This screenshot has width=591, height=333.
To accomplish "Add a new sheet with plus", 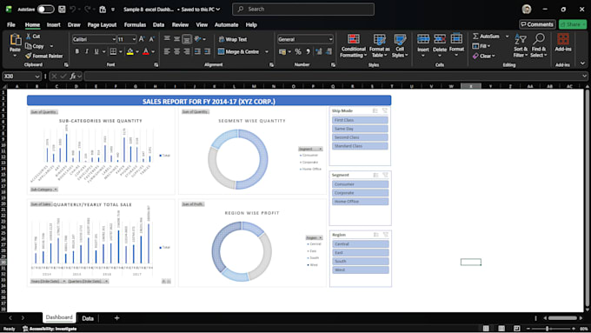I will (116, 318).
